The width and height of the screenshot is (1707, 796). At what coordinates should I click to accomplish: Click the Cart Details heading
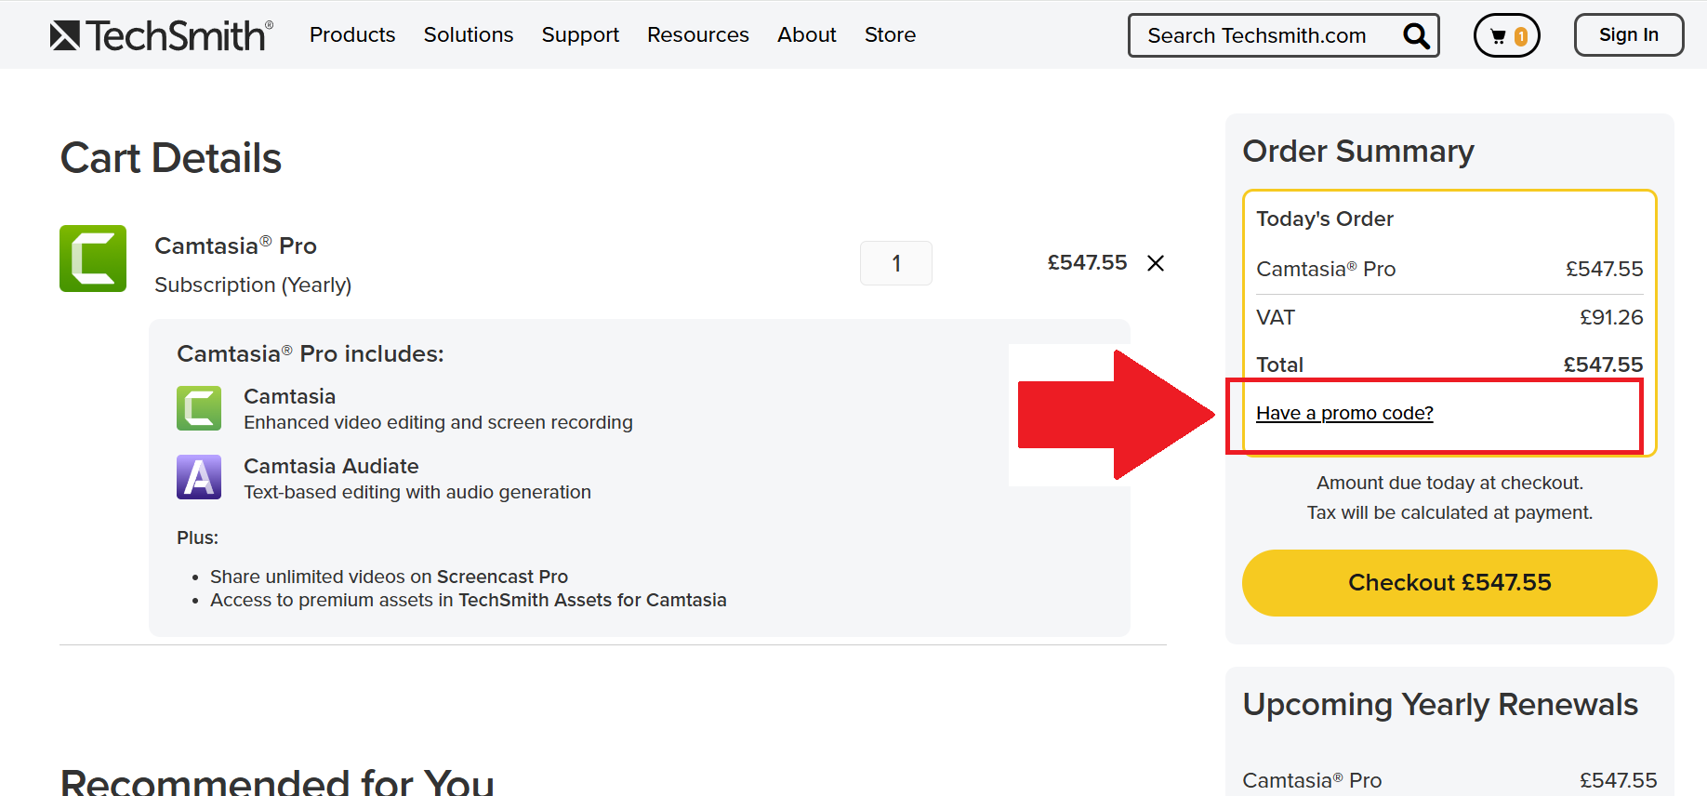[x=171, y=158]
